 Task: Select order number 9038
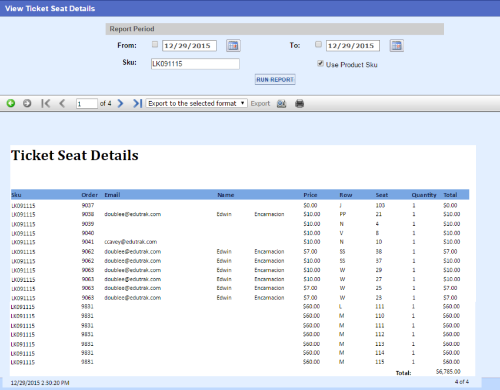[x=88, y=214]
